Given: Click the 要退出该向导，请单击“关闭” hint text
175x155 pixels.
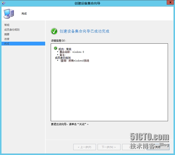Looking at the screenshot, I should click(70, 124).
